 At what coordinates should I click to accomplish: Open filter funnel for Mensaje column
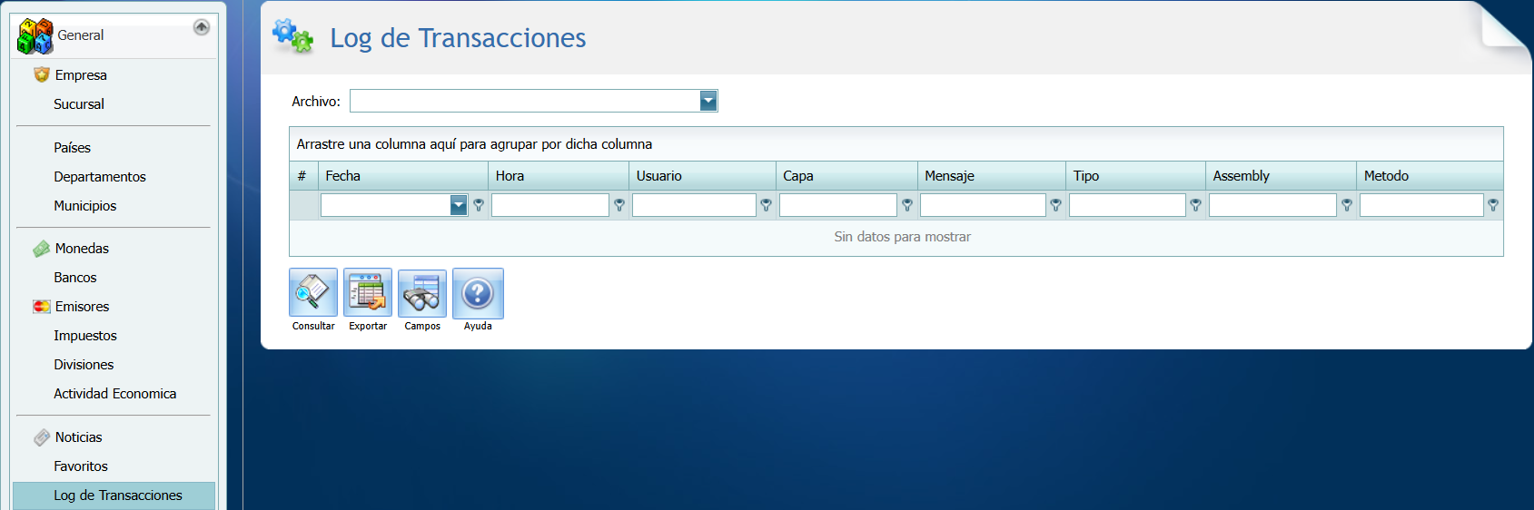(1056, 205)
